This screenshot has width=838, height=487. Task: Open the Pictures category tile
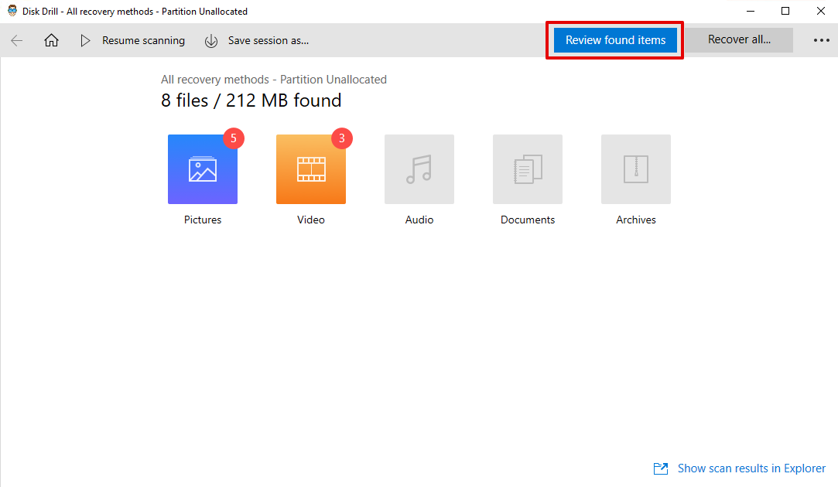pyautogui.click(x=203, y=169)
